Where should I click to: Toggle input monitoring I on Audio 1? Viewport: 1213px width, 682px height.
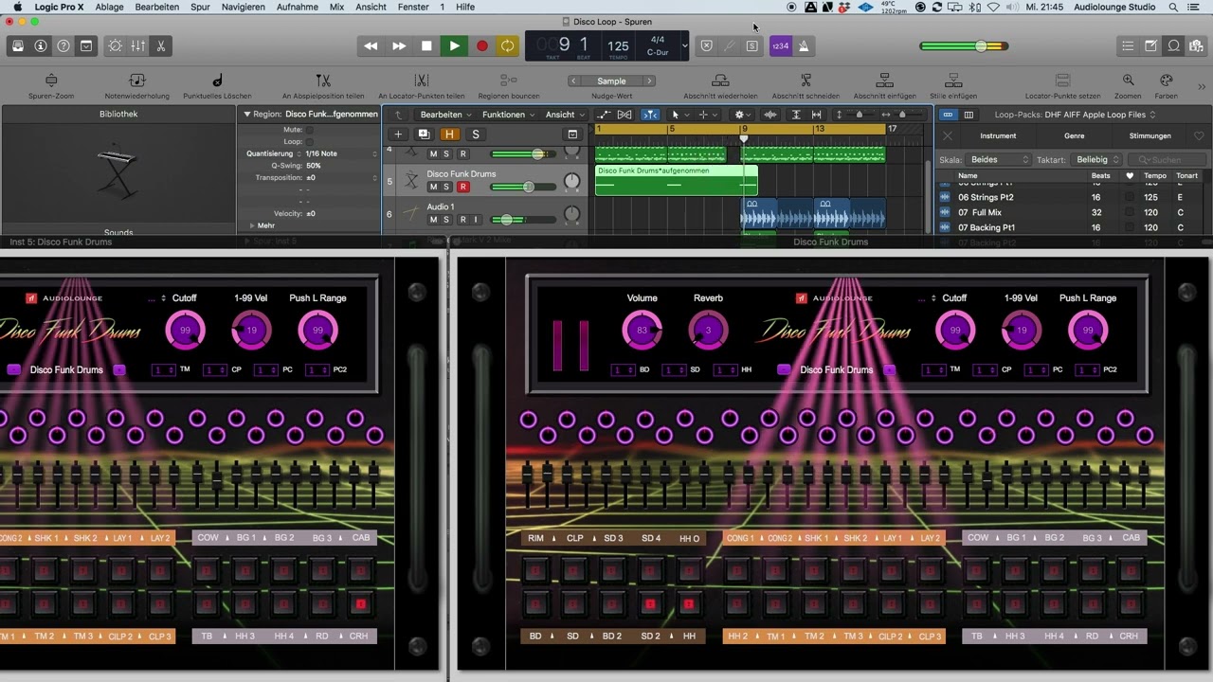477,220
